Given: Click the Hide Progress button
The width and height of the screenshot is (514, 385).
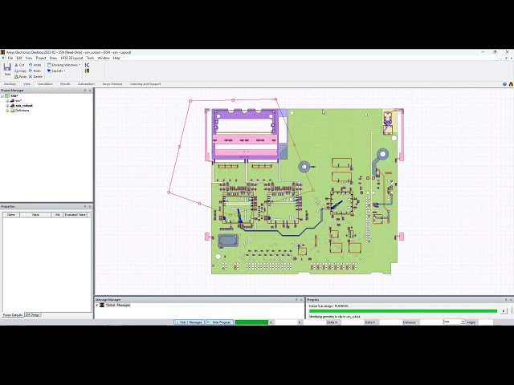Looking at the screenshot, I should (219, 322).
